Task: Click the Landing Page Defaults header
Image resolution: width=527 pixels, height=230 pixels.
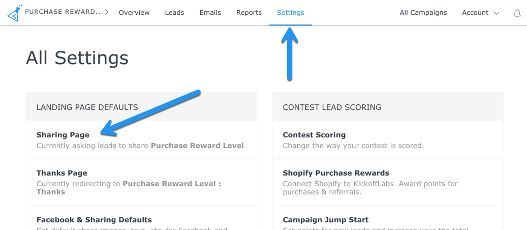Action: [x=87, y=107]
